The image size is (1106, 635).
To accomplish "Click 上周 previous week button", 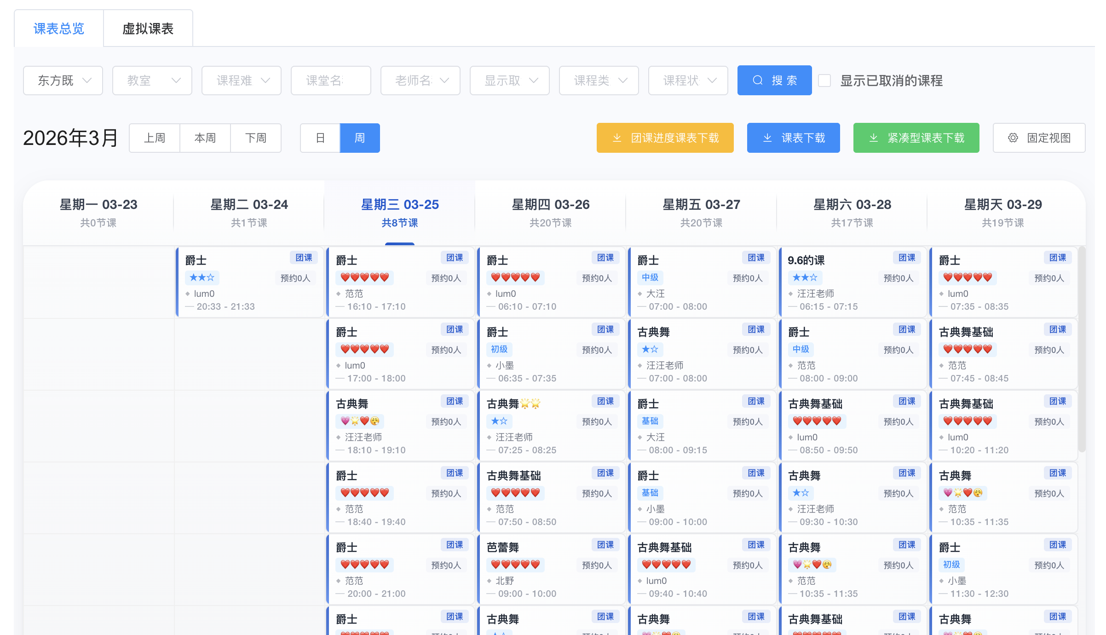I will click(x=155, y=138).
